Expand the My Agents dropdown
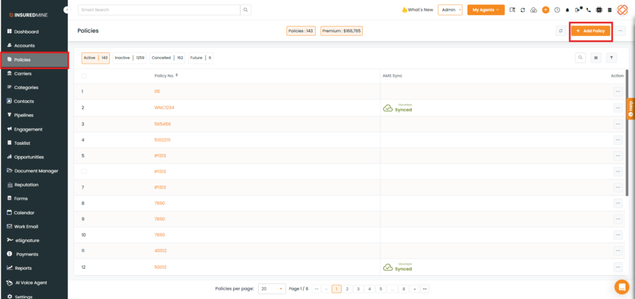The height and width of the screenshot is (299, 635). [x=486, y=10]
